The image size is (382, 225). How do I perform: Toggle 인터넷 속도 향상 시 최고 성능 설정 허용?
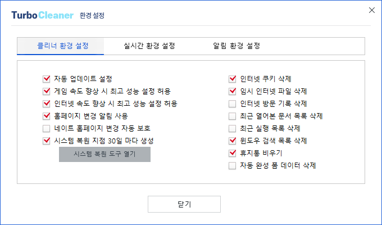[x=46, y=103]
